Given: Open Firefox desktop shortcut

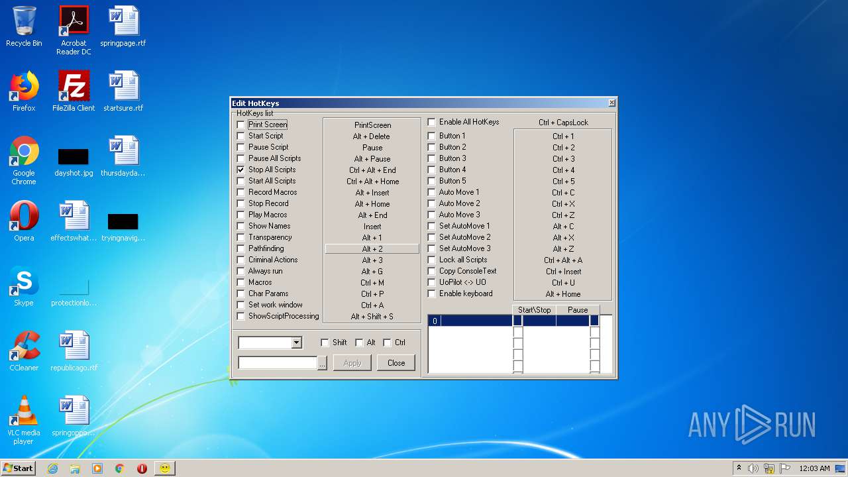Looking at the screenshot, I should click(24, 91).
